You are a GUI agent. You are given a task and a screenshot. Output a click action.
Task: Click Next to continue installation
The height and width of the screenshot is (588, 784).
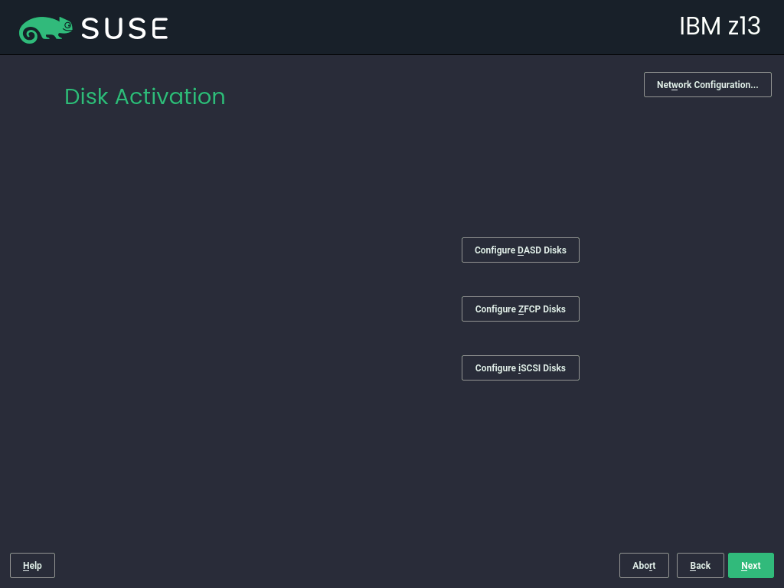750,565
